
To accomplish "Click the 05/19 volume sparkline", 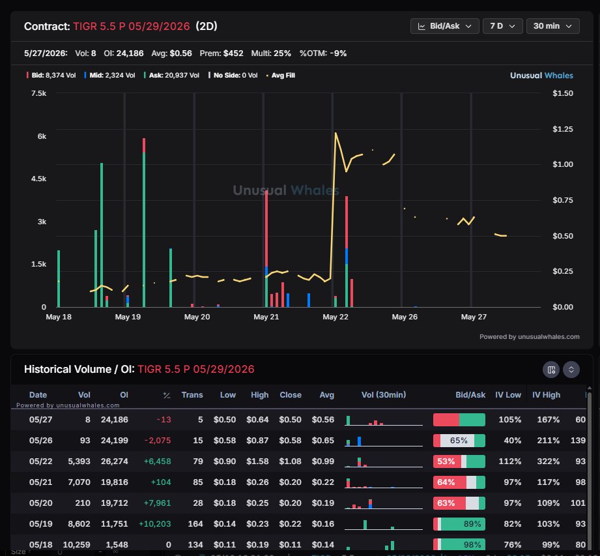I will (384, 524).
